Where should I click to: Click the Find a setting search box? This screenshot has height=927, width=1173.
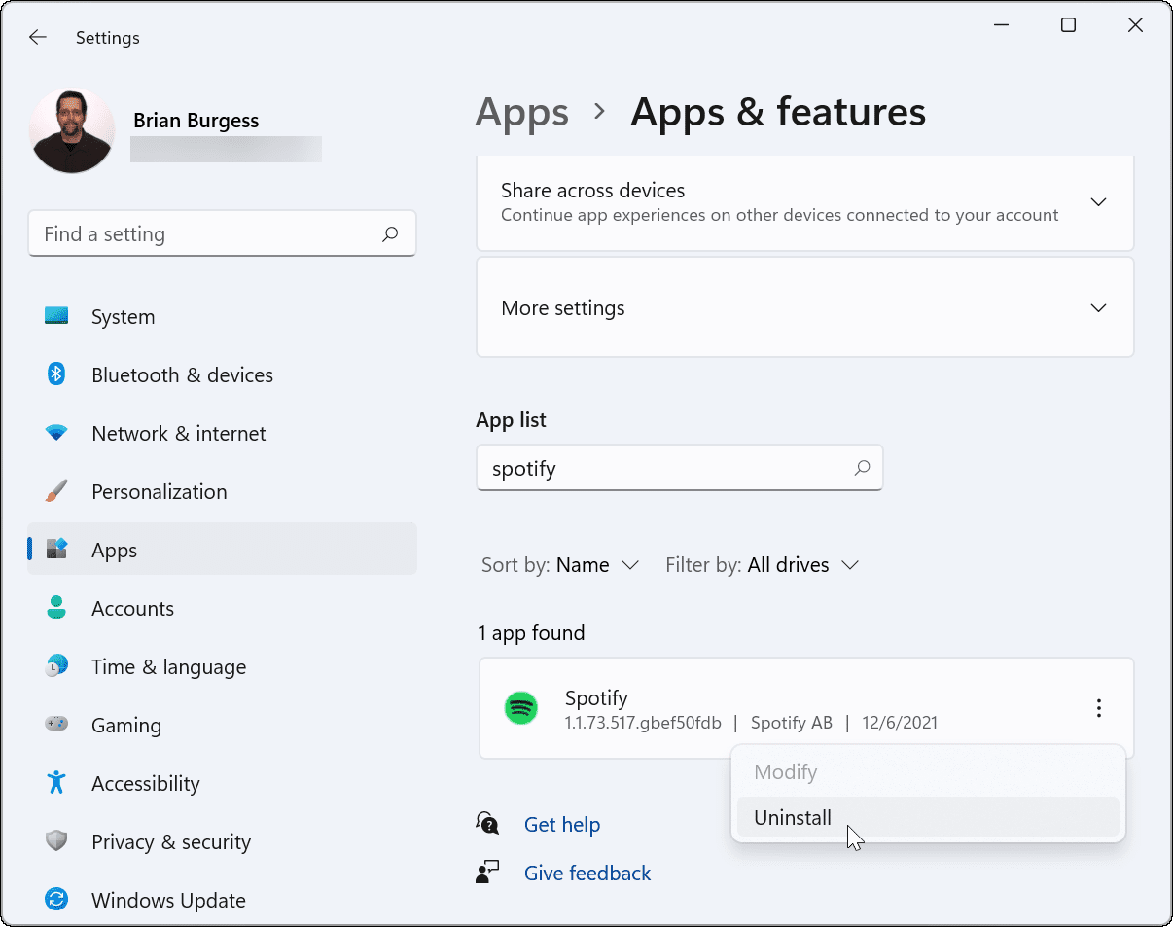(x=209, y=234)
